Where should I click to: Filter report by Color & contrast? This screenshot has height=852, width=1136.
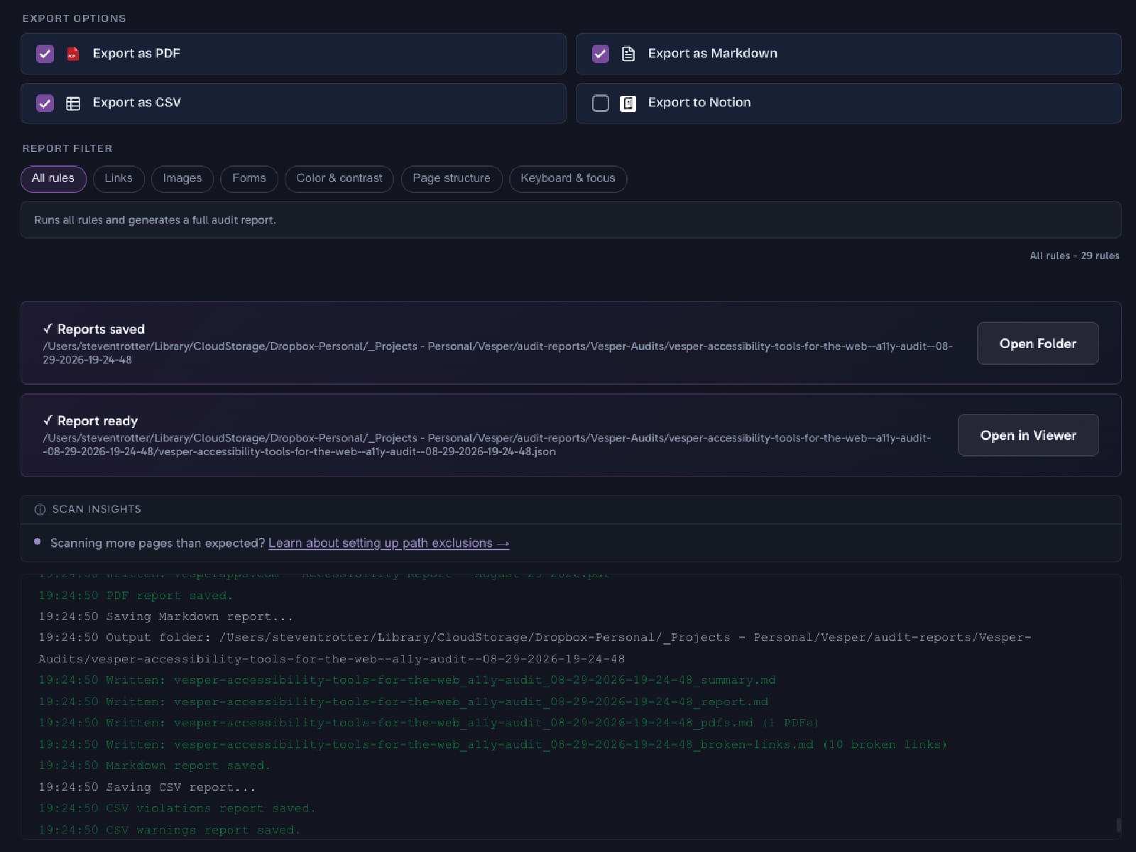click(x=339, y=179)
